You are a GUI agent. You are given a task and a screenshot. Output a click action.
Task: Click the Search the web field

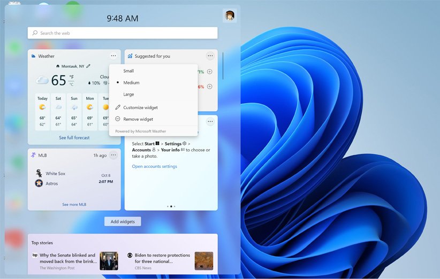point(123,33)
